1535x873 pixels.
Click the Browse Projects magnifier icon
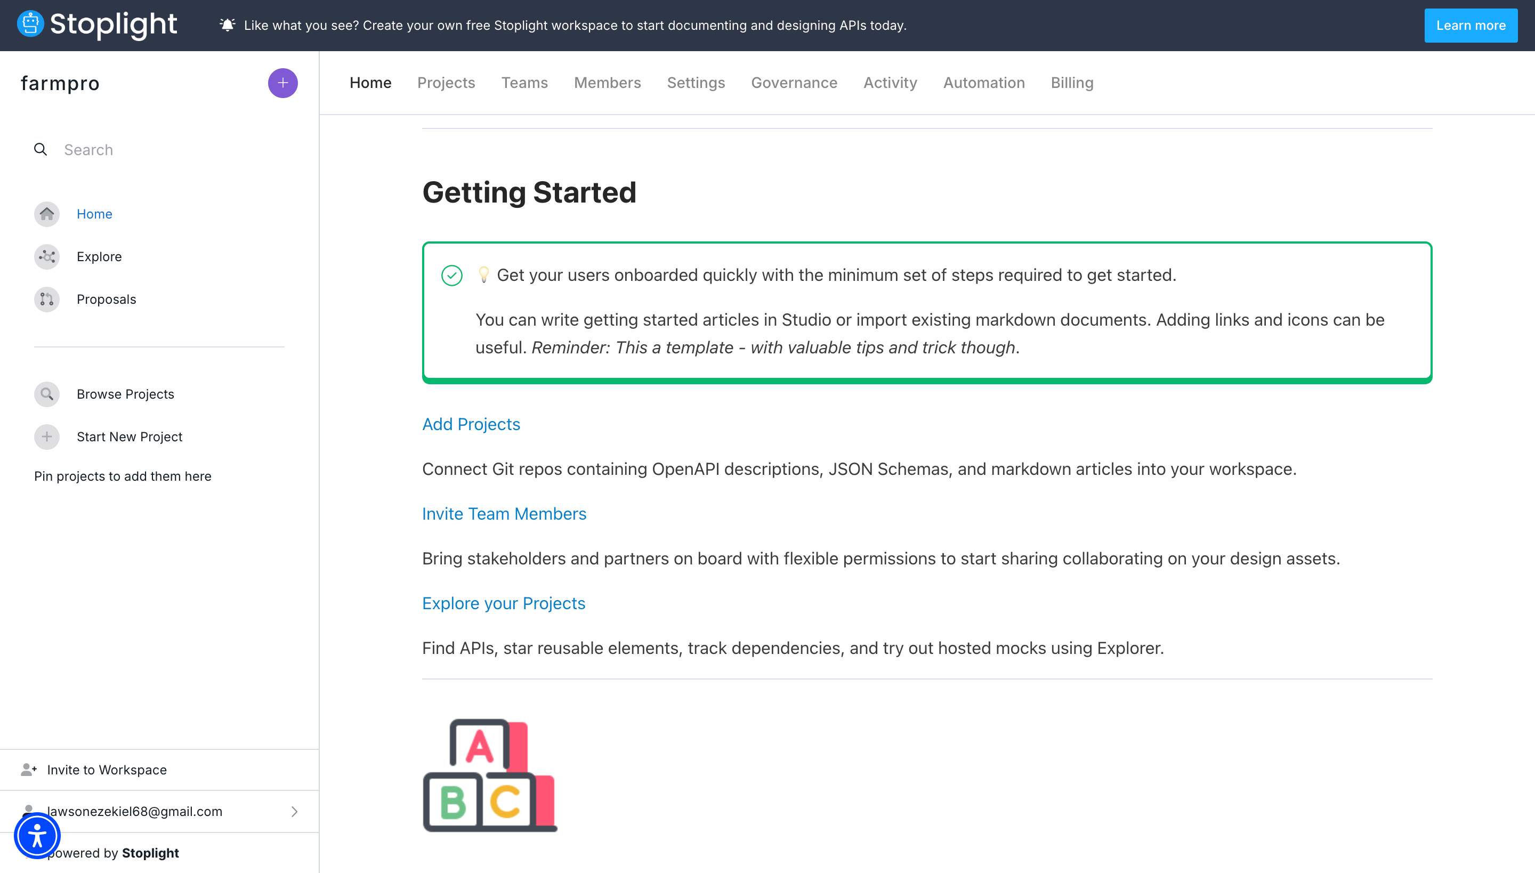pos(47,394)
